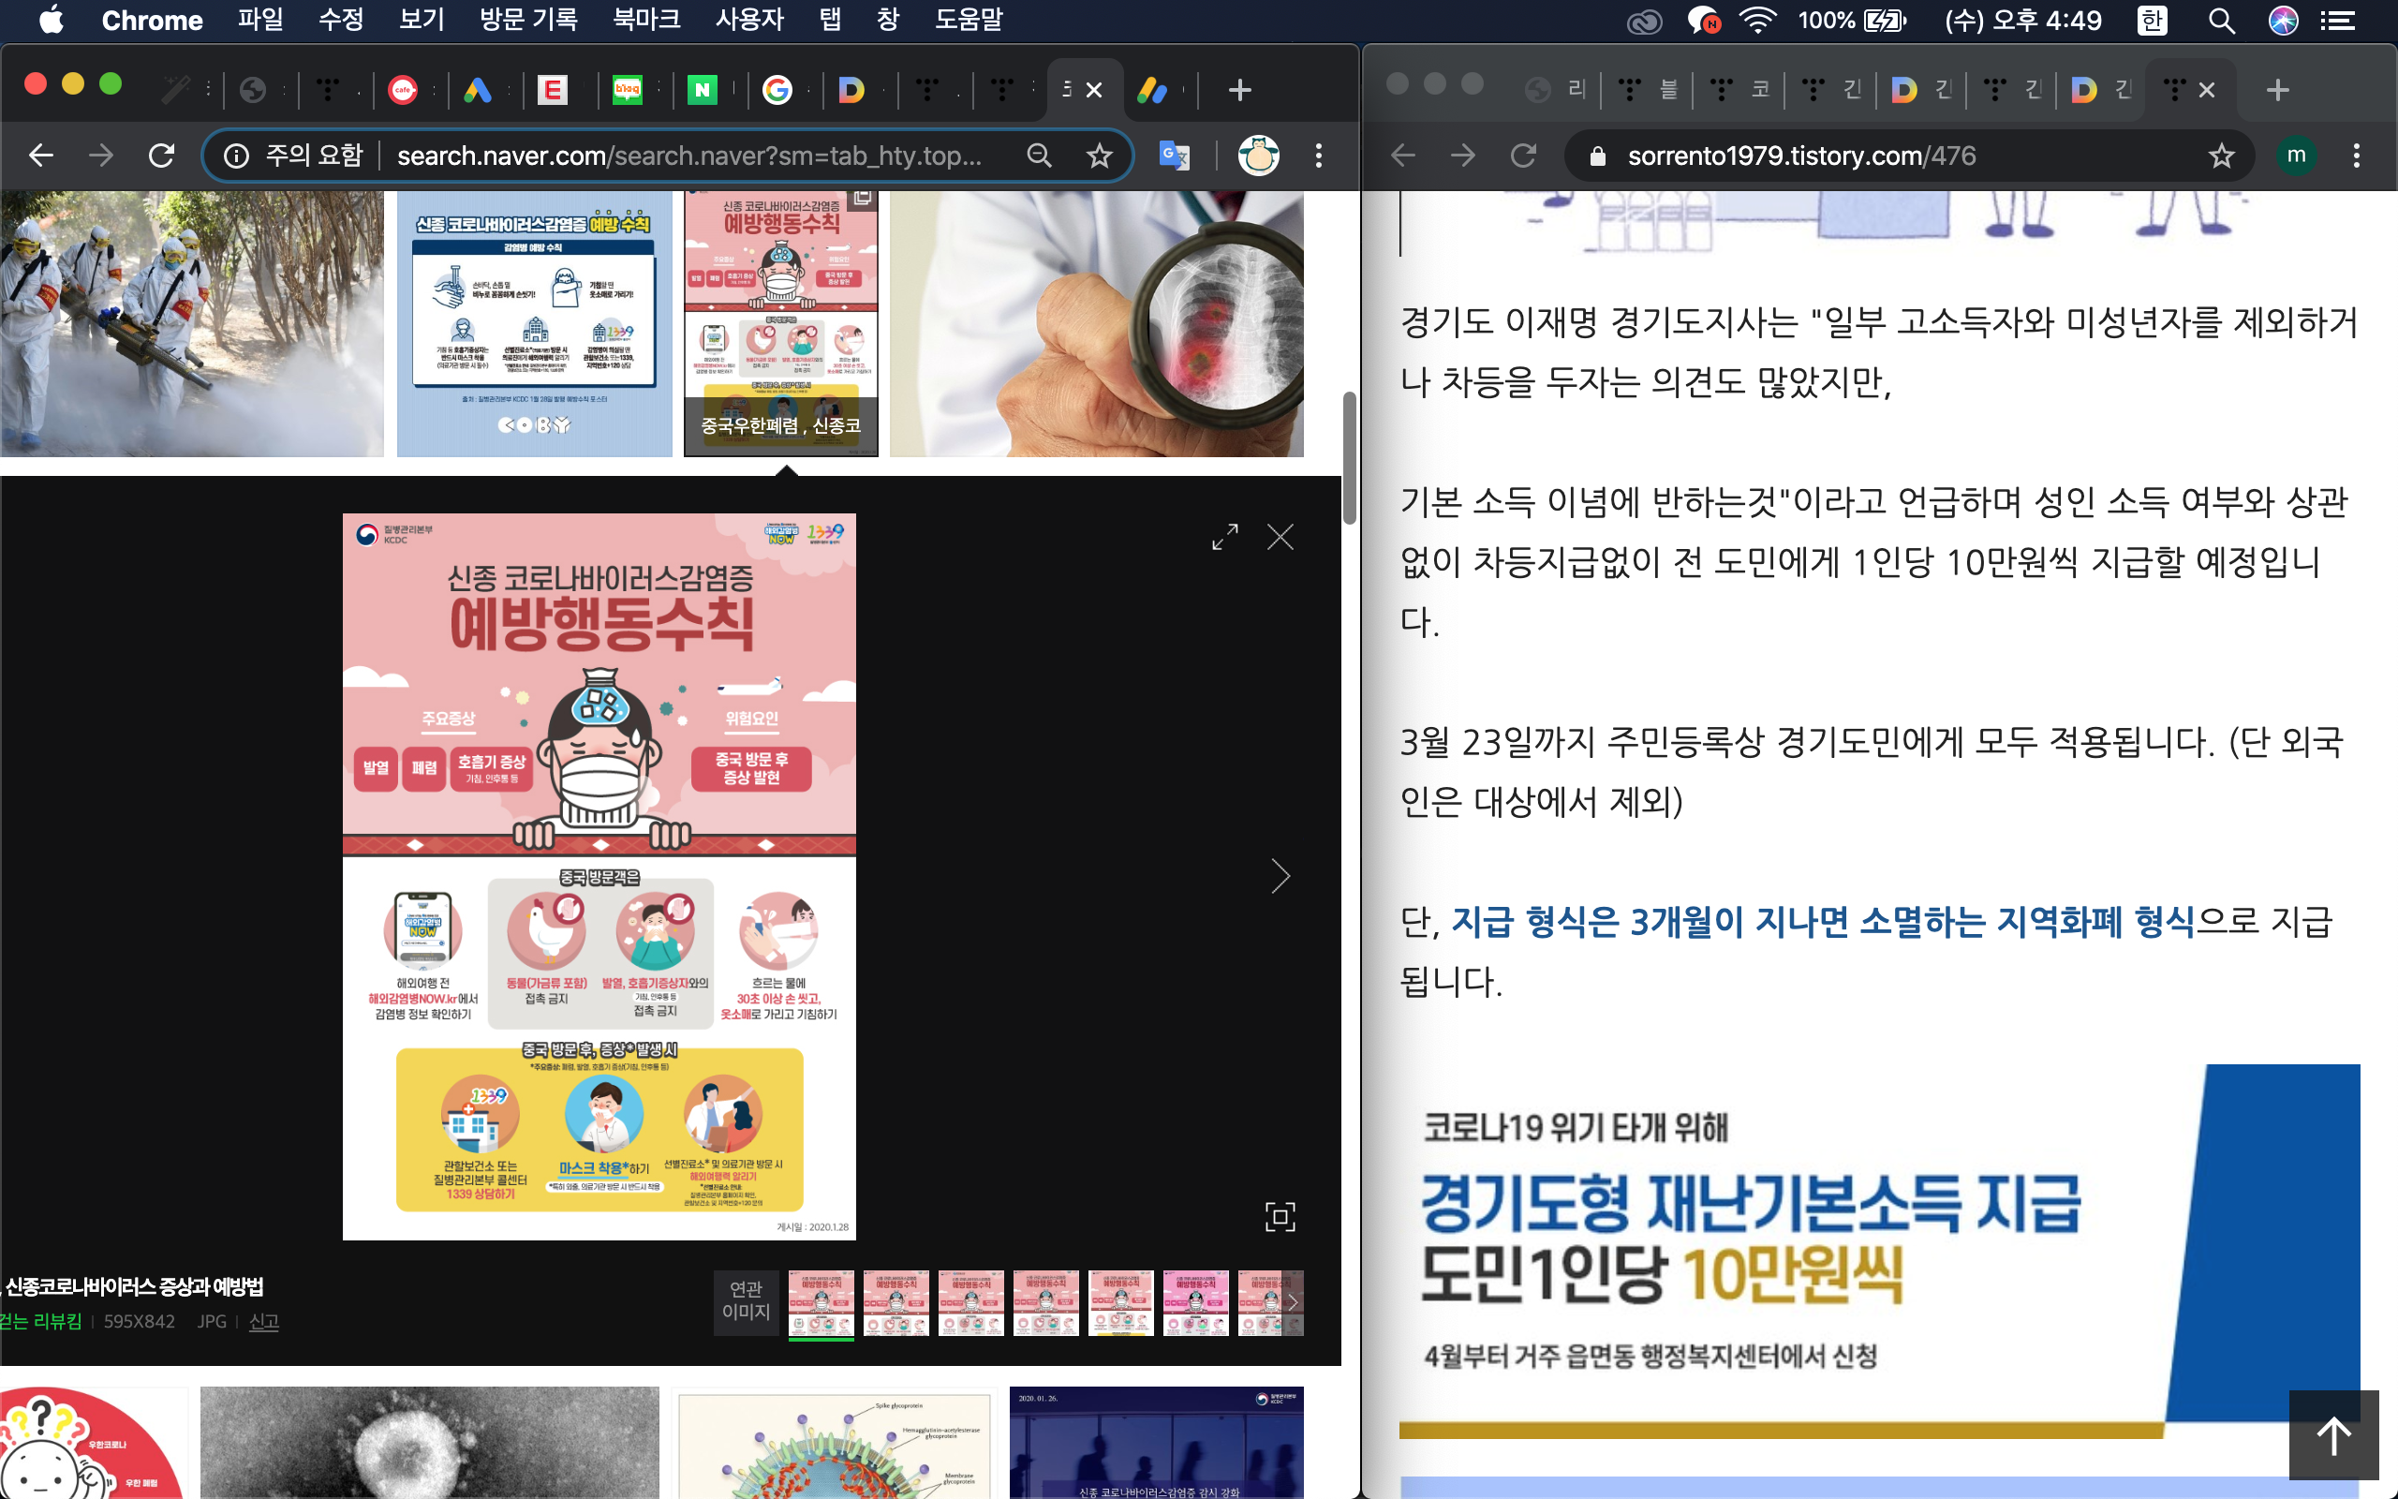Switch to the Google tab in Naver window
This screenshot has width=2398, height=1499.
point(777,90)
